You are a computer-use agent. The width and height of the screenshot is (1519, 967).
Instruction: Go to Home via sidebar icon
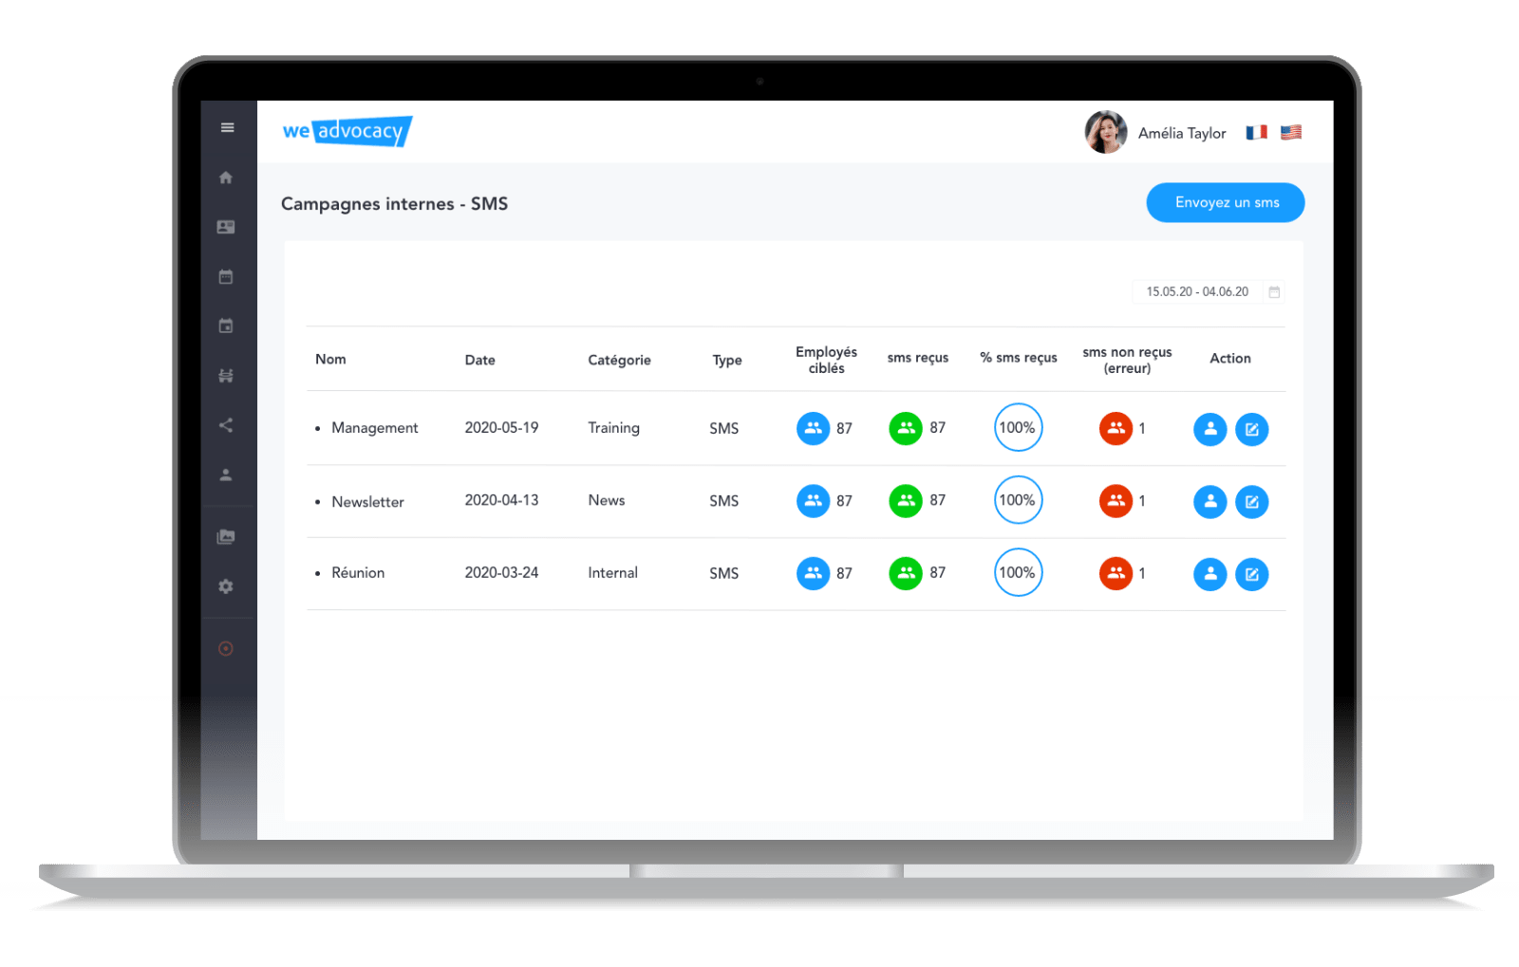coord(226,177)
